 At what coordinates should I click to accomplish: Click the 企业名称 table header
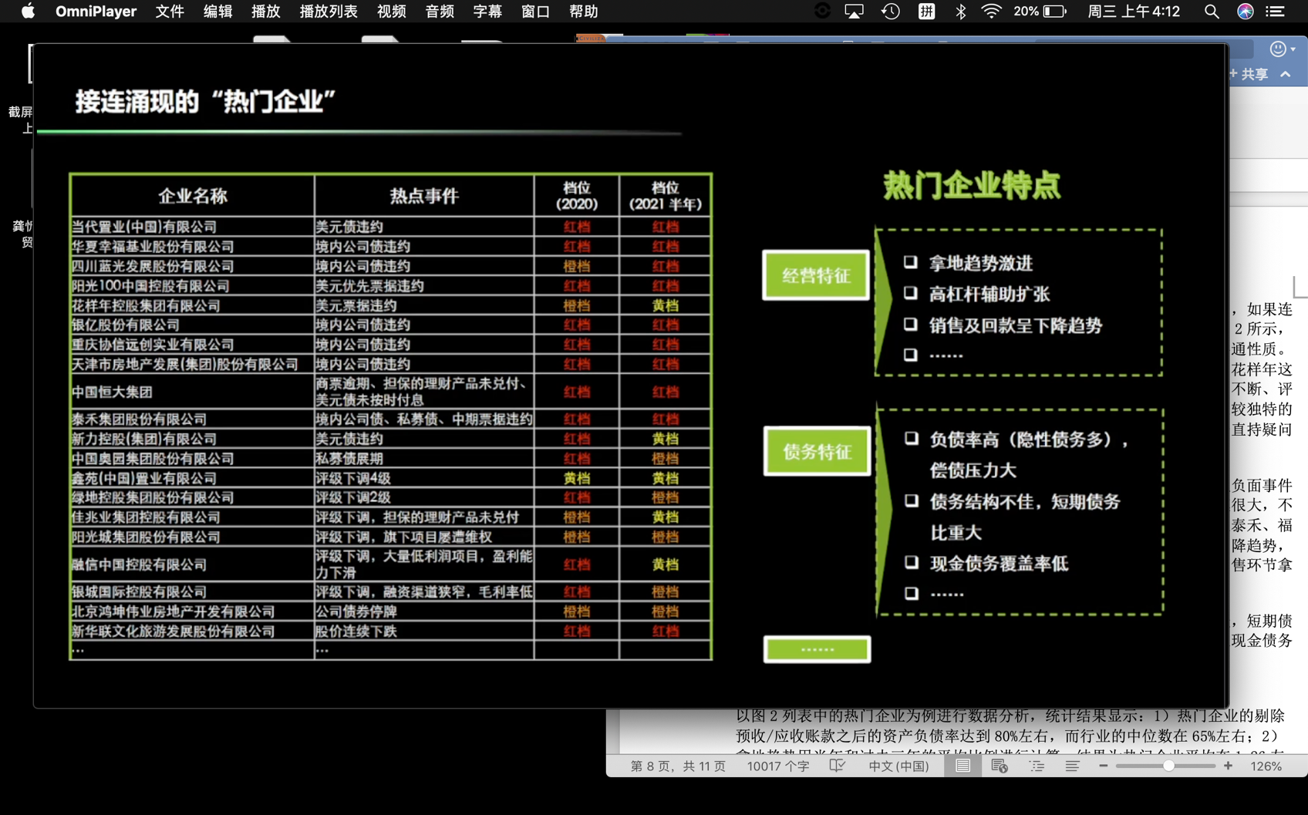[x=193, y=196]
